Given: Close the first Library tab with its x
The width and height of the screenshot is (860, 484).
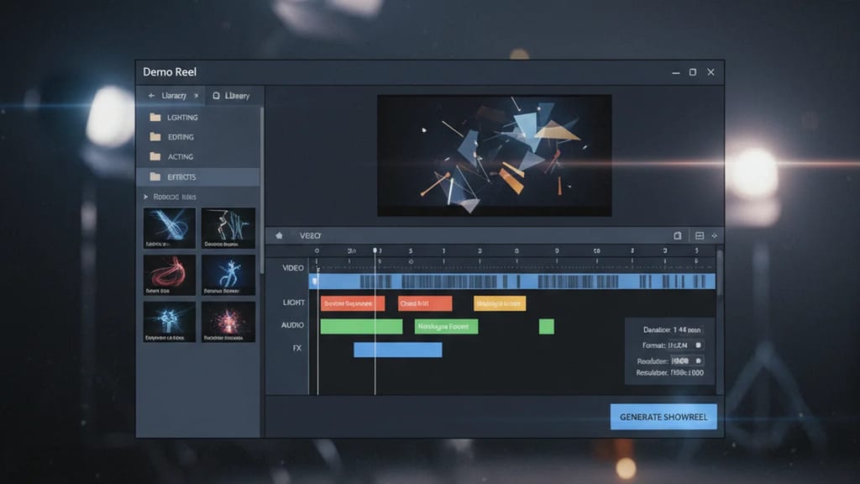Looking at the screenshot, I should click(x=197, y=96).
